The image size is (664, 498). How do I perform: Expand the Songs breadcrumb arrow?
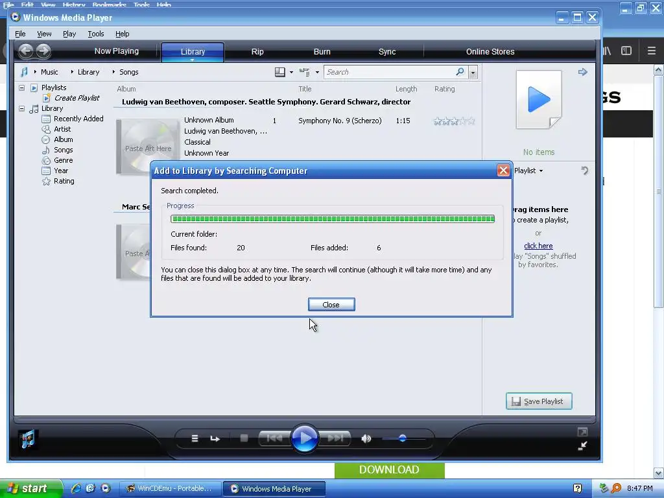pyautogui.click(x=113, y=72)
